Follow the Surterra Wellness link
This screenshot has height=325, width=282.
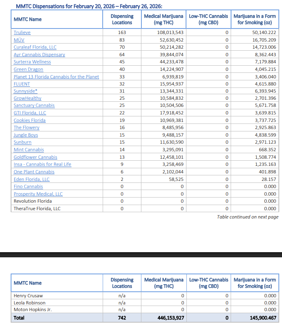(32, 62)
